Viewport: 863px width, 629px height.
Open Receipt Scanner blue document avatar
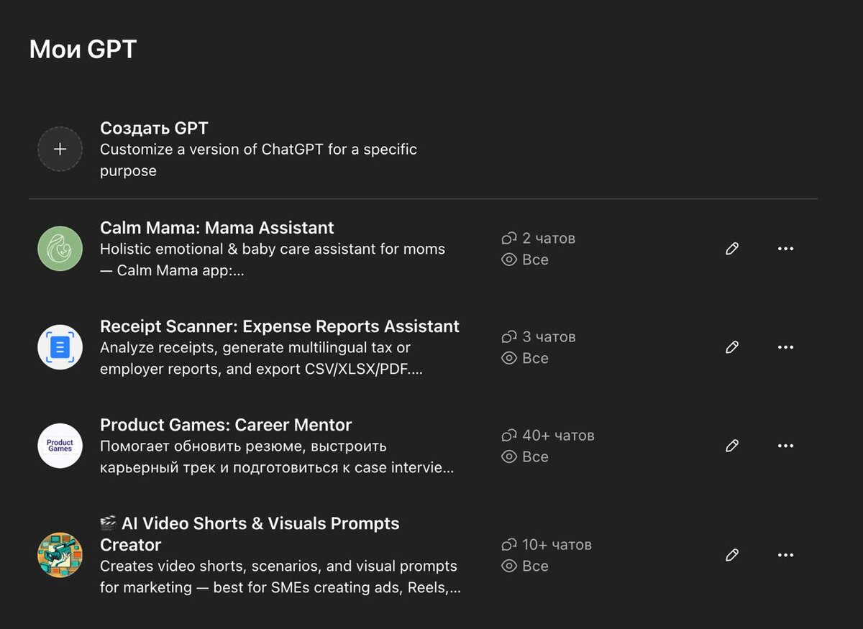tap(60, 347)
